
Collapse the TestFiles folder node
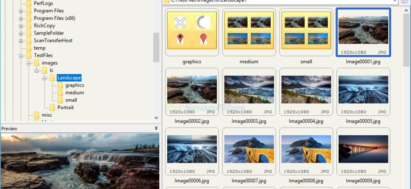21,56
